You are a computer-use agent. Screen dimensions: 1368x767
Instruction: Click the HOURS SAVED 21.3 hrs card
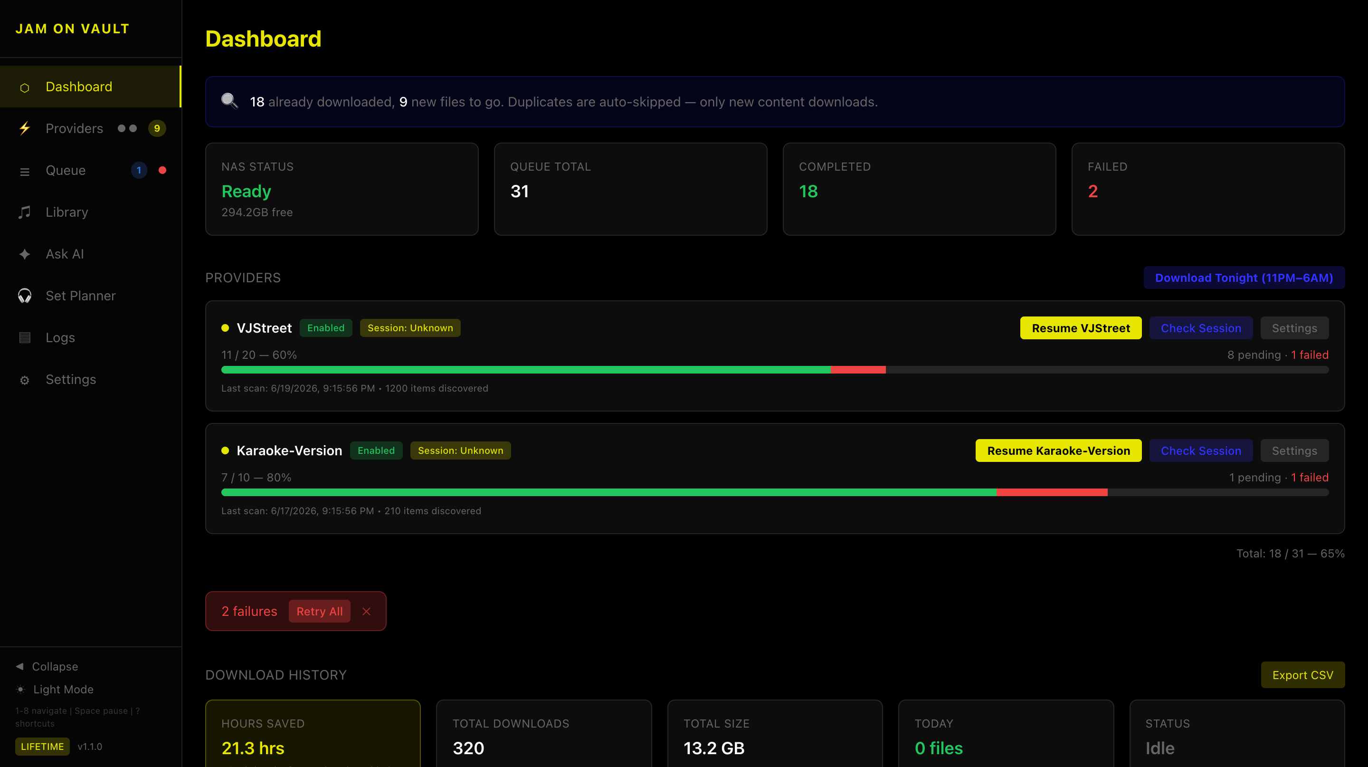click(x=313, y=734)
